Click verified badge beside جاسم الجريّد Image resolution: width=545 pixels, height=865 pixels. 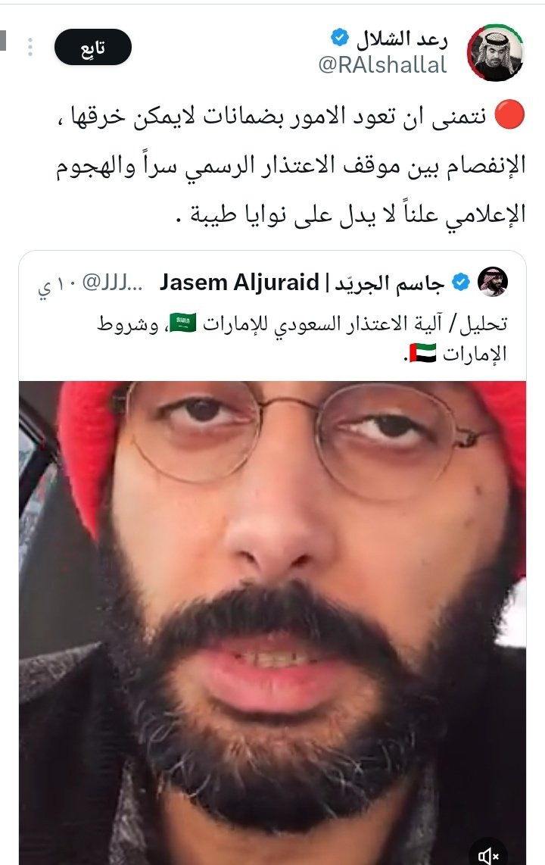click(x=461, y=283)
